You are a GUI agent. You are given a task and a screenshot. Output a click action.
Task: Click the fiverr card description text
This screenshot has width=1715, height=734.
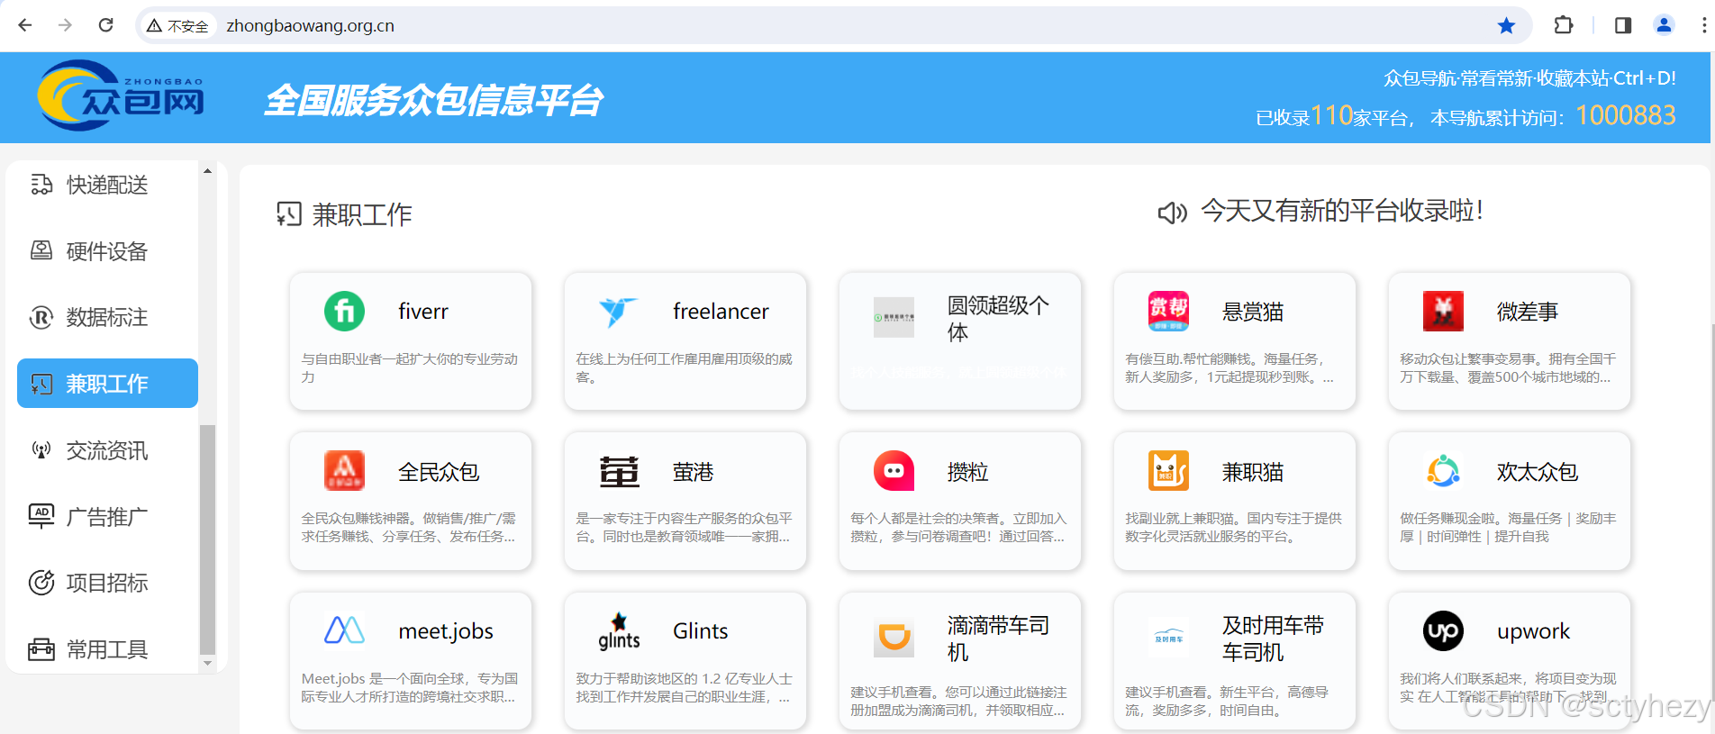(x=410, y=367)
